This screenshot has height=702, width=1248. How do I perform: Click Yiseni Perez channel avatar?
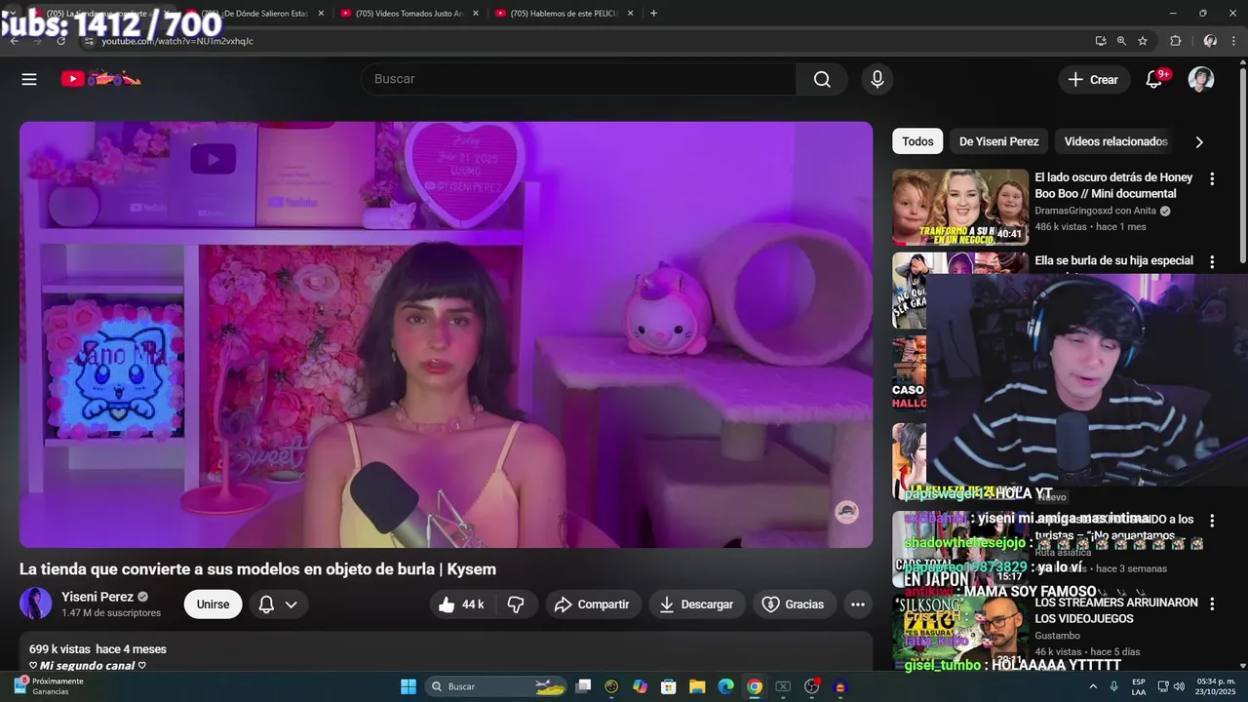36,604
